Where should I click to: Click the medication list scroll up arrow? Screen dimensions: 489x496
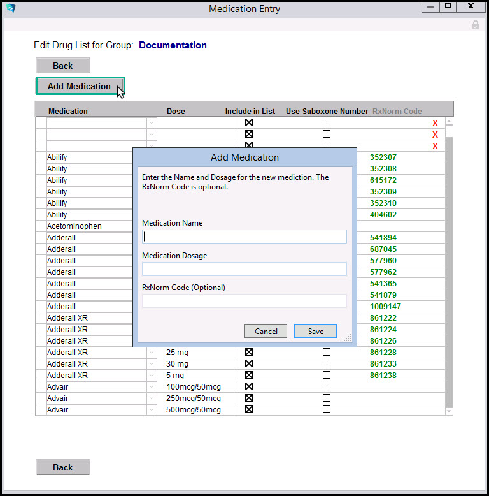click(449, 122)
